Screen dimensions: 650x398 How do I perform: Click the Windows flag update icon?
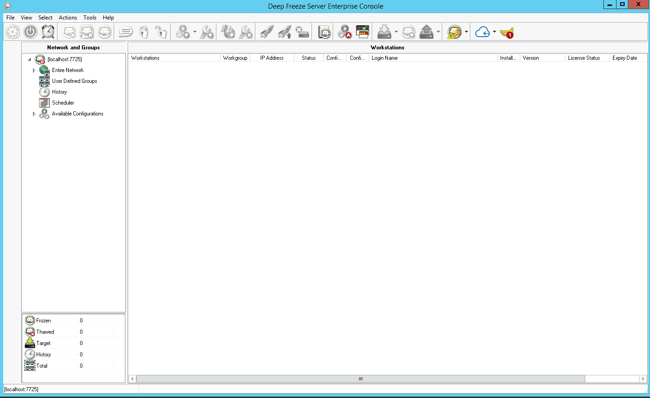tap(228, 32)
